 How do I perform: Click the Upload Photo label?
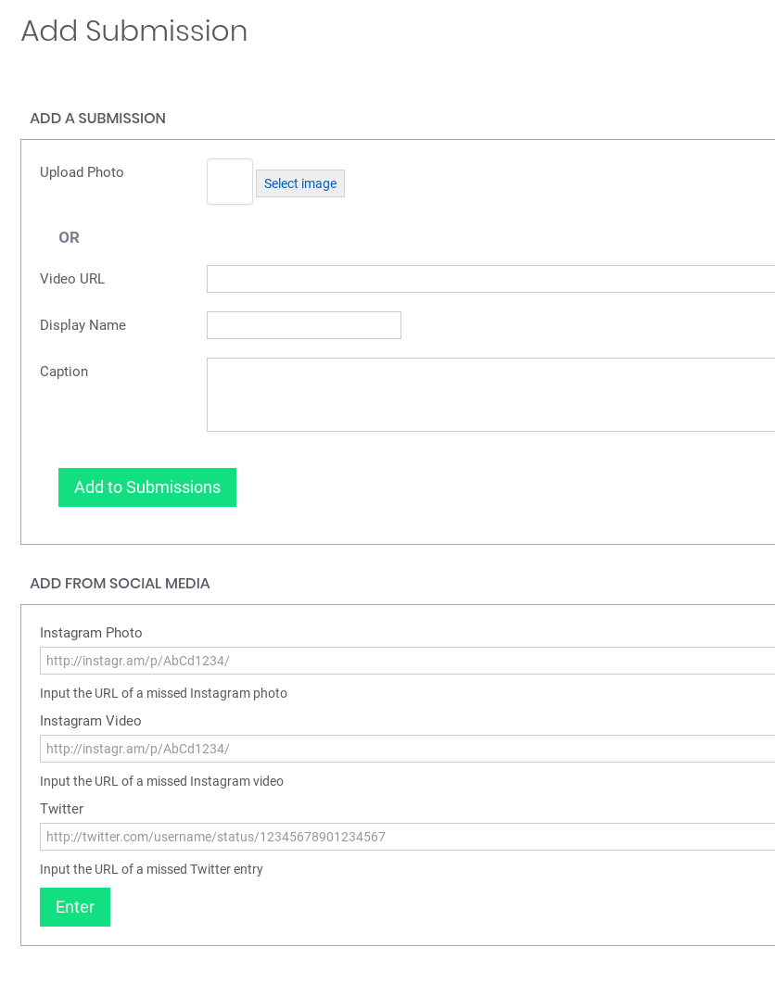(82, 172)
